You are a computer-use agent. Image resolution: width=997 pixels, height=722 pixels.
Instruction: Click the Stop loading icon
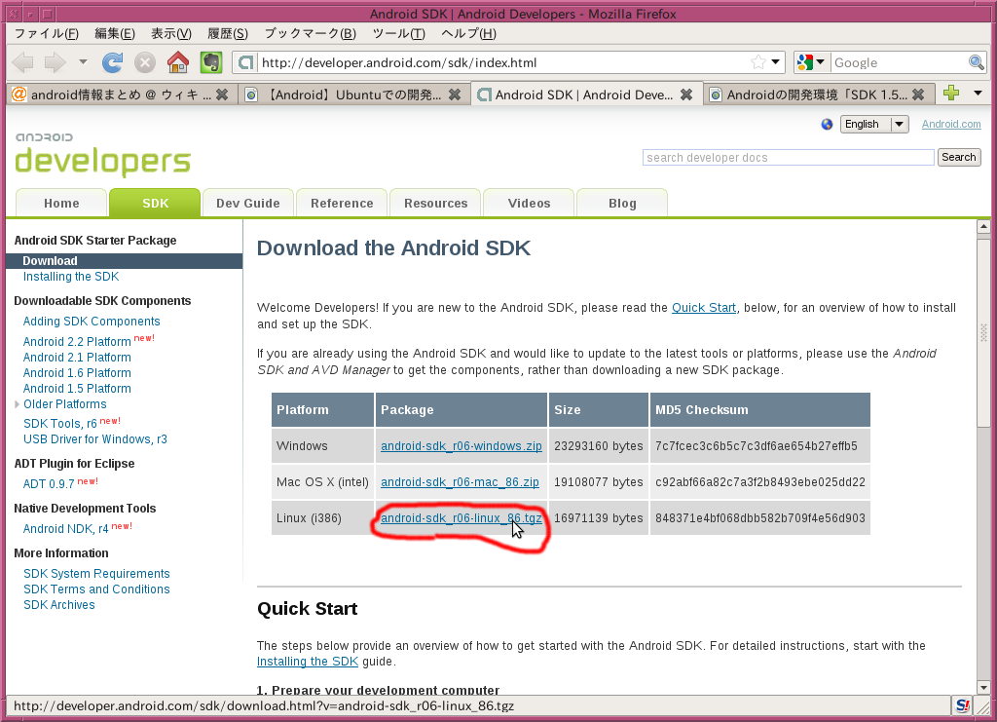pos(145,62)
